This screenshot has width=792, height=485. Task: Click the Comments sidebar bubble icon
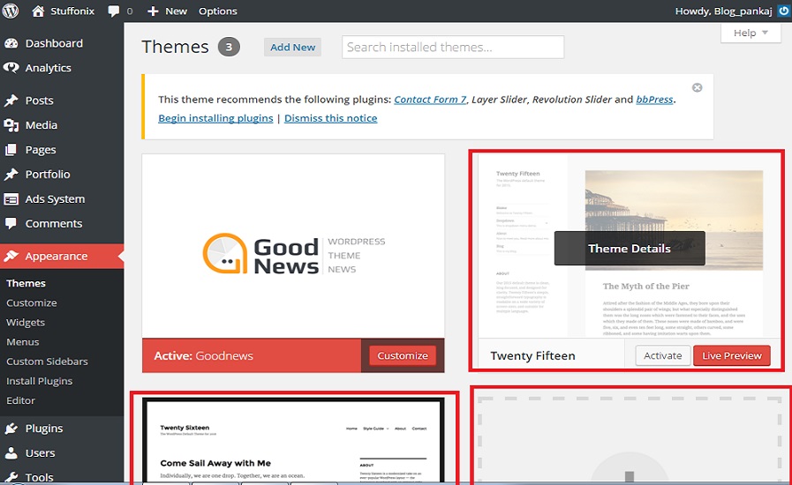coord(11,224)
